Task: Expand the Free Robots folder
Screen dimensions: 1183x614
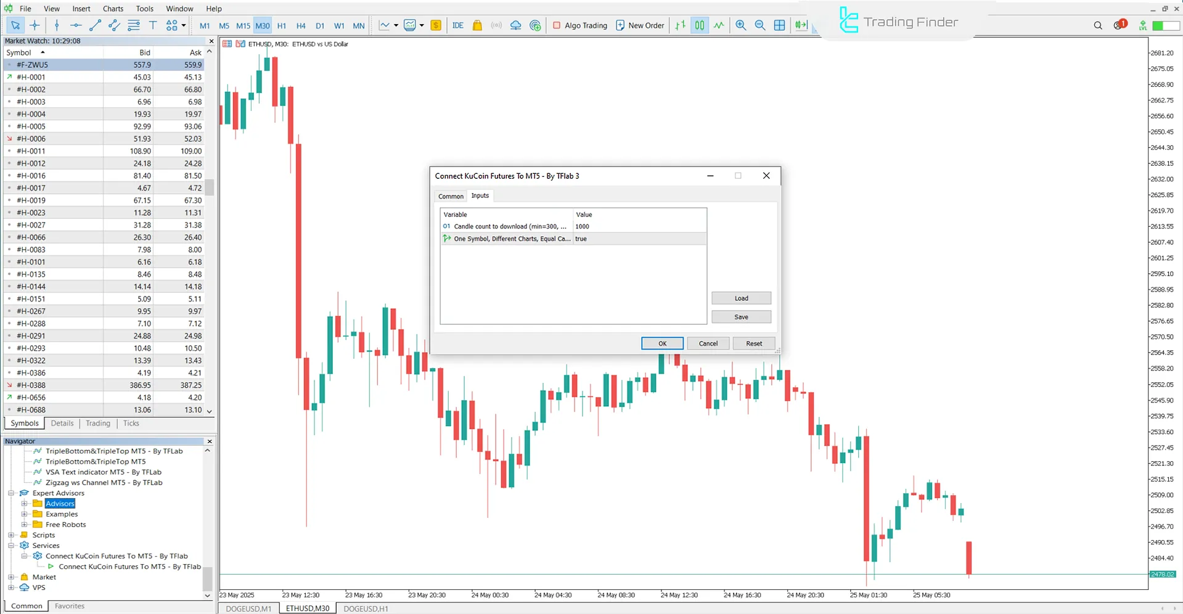Action: click(x=25, y=524)
